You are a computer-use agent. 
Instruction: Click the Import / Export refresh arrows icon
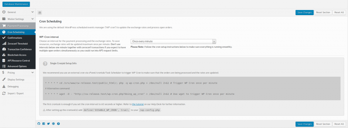point(4,93)
